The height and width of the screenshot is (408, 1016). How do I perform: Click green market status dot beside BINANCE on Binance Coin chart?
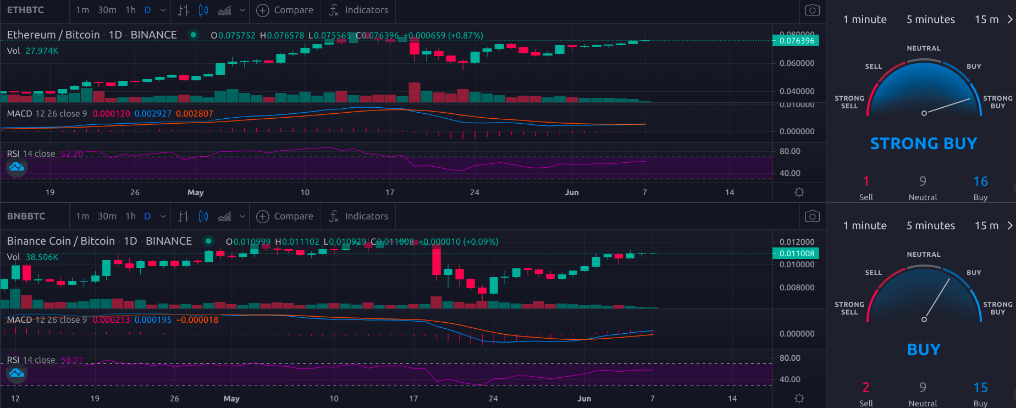(208, 241)
